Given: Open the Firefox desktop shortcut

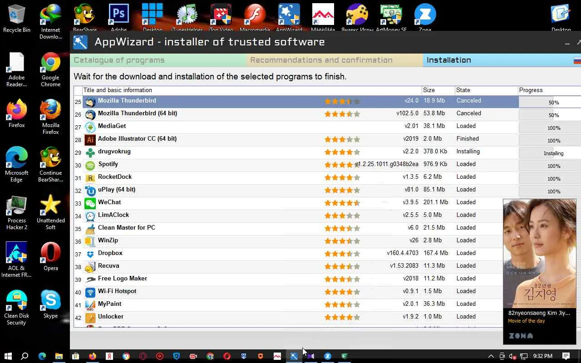Looking at the screenshot, I should [x=17, y=113].
